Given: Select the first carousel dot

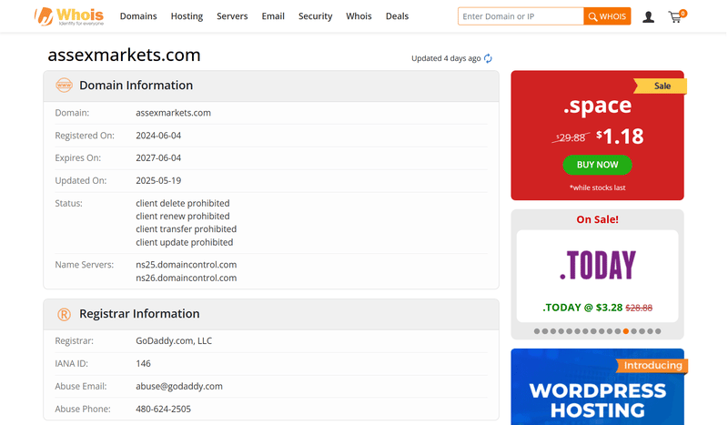Looking at the screenshot, I should [537, 331].
